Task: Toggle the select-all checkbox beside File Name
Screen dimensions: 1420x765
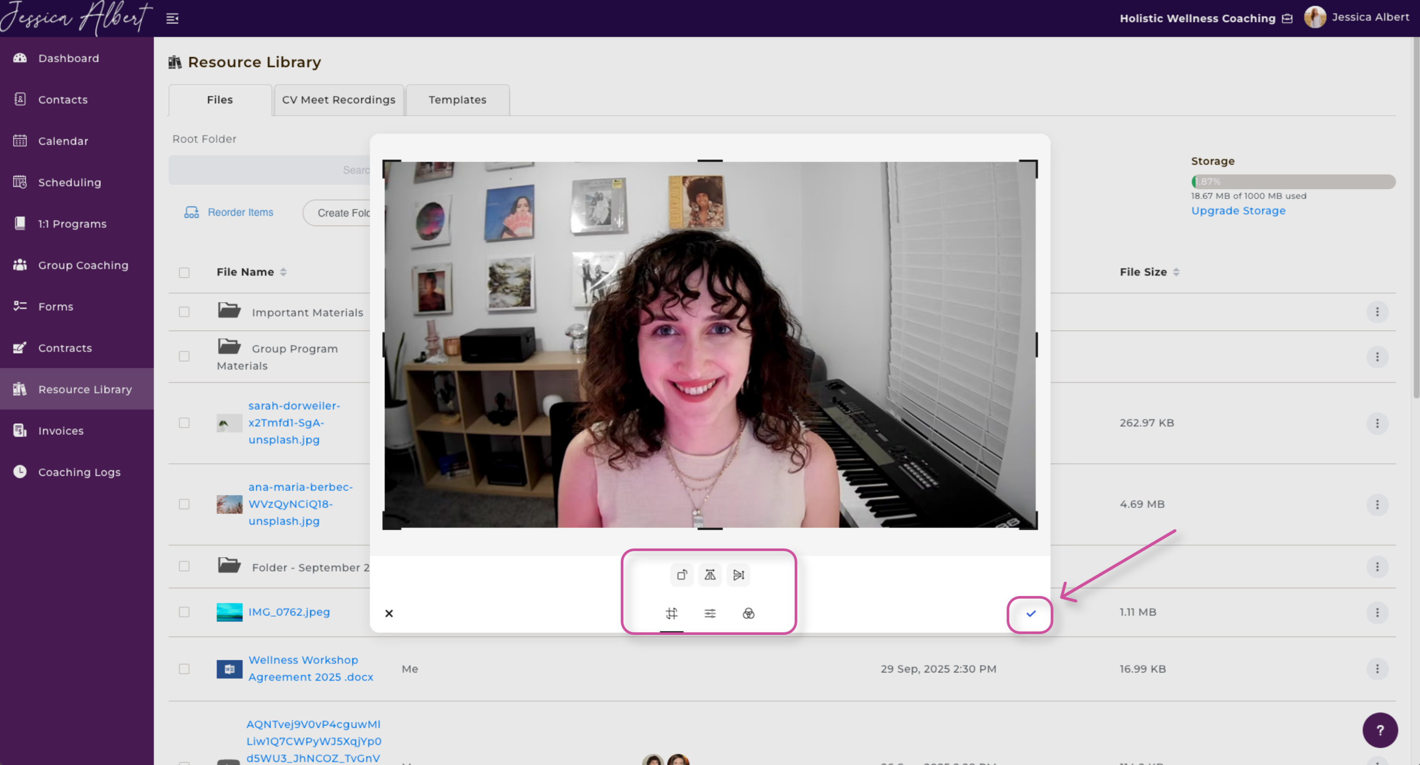Action: tap(184, 273)
